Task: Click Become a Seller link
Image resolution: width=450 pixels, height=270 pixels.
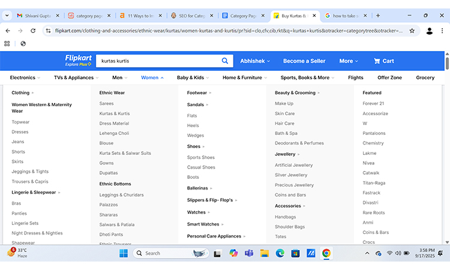Action: tap(304, 61)
